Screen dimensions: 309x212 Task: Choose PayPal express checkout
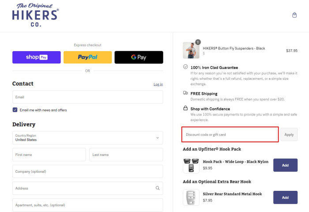(88, 57)
